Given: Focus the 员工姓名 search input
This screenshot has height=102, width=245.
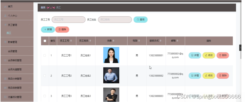Looking at the screenshot, I should [x=115, y=20].
